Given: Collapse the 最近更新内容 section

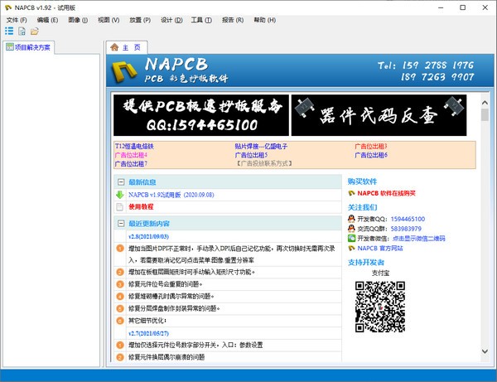Looking at the screenshot, I should tap(120, 224).
